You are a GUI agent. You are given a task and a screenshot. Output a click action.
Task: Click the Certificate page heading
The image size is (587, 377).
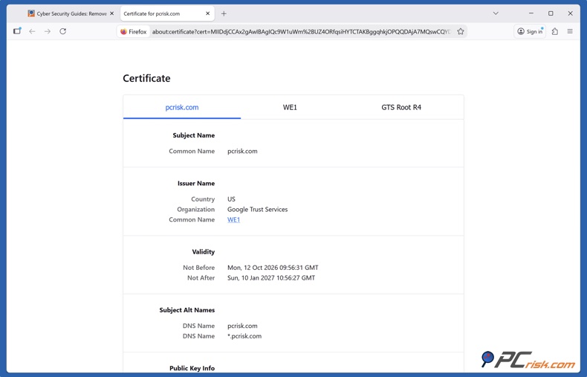147,78
